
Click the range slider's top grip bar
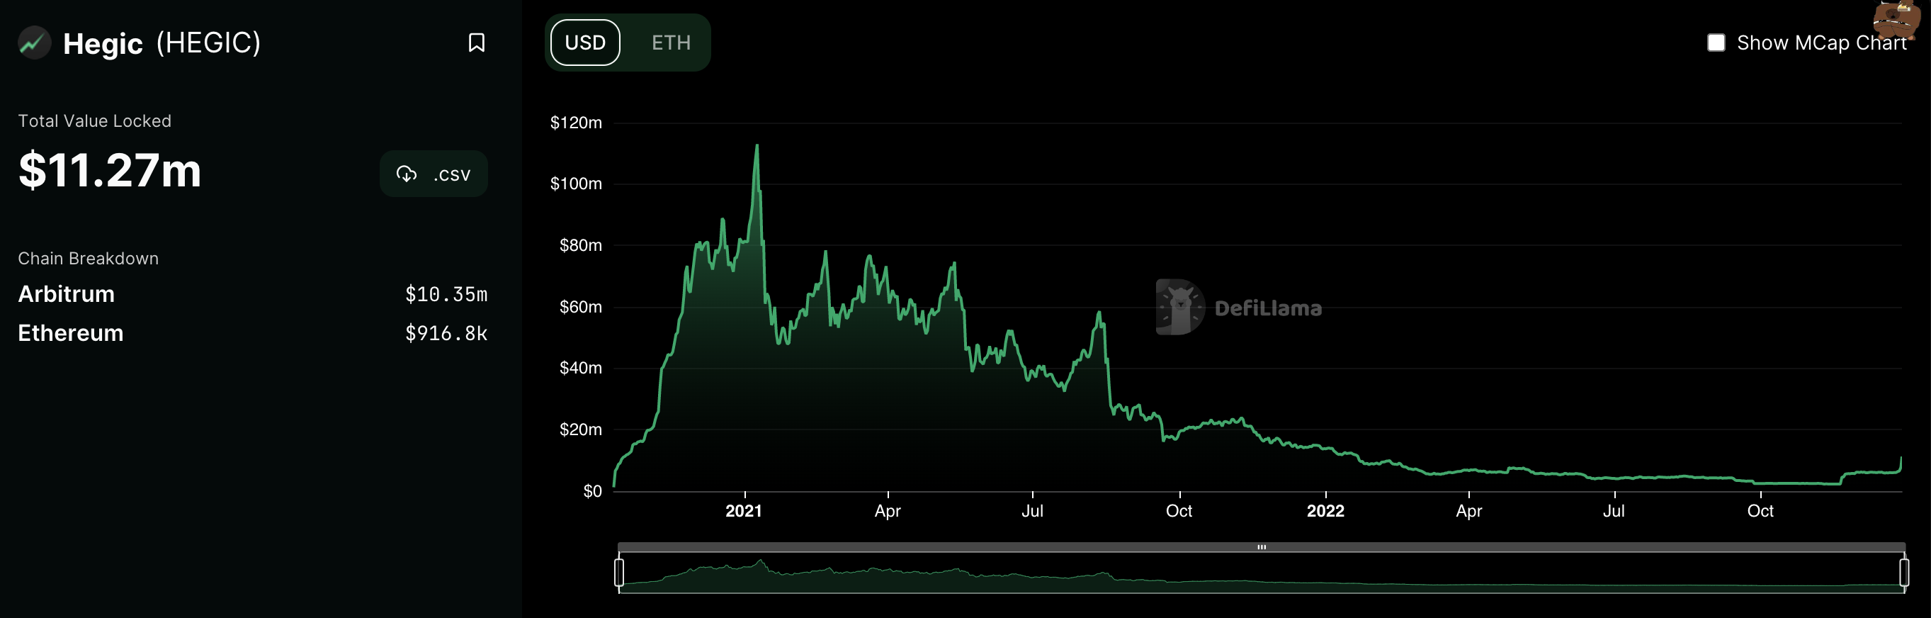coord(1262,546)
